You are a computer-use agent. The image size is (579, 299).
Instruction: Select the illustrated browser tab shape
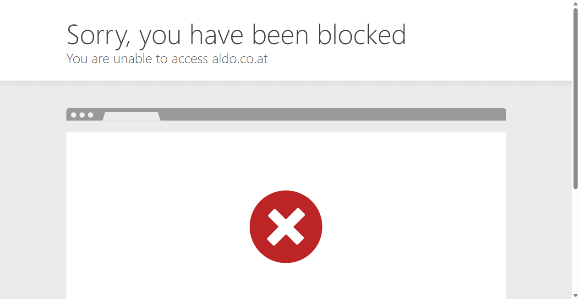click(131, 116)
